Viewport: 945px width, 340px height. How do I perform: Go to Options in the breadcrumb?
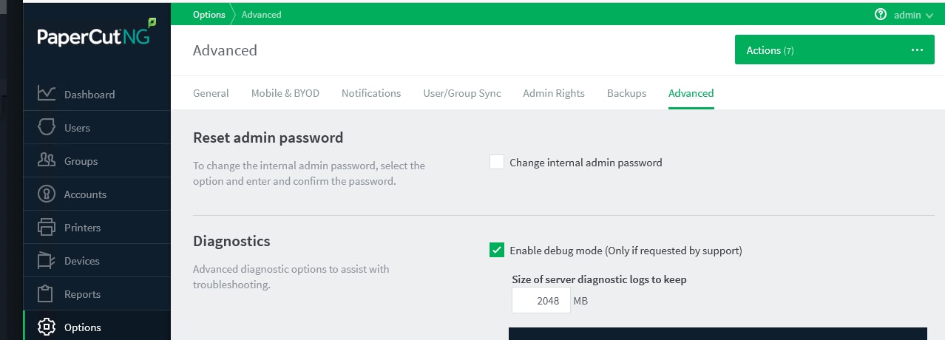click(x=209, y=14)
